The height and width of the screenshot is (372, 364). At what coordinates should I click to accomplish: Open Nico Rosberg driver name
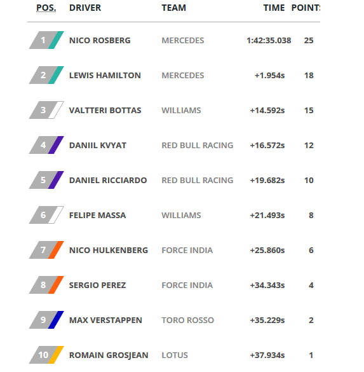click(x=100, y=40)
